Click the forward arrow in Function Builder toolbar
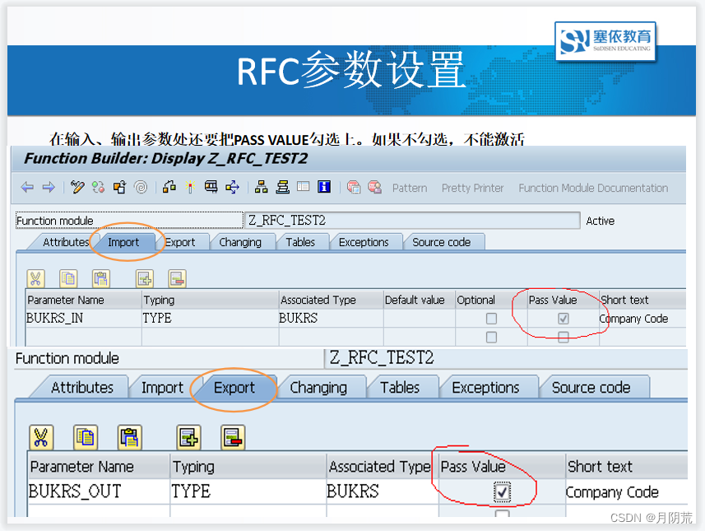 click(49, 187)
